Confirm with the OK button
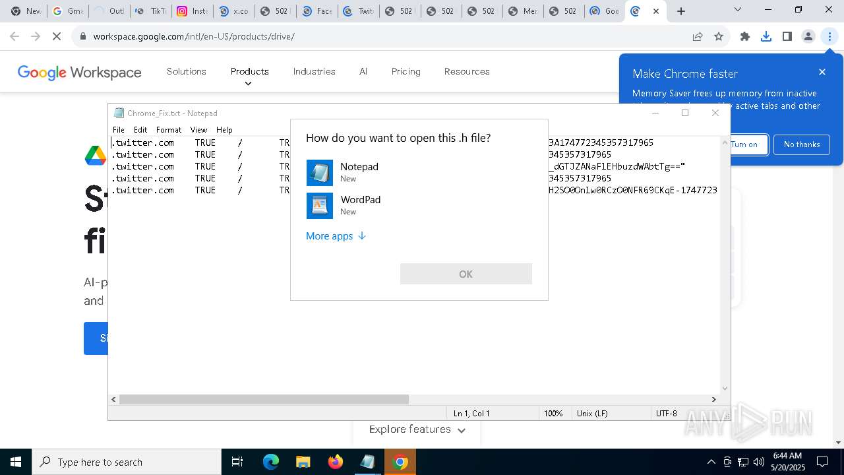Screen dimensions: 844x475 click(466, 274)
